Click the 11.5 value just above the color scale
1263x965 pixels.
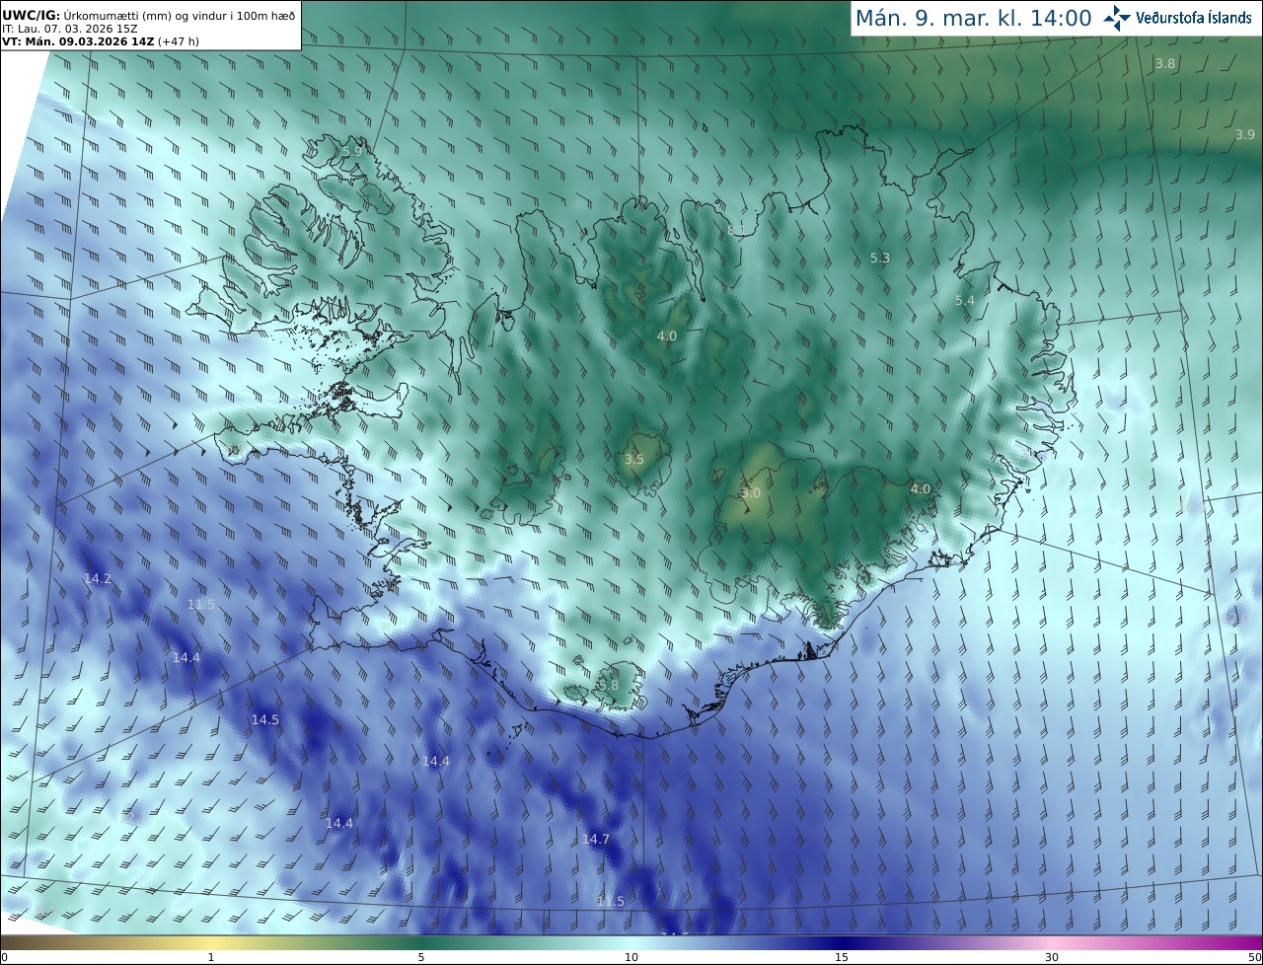[611, 901]
